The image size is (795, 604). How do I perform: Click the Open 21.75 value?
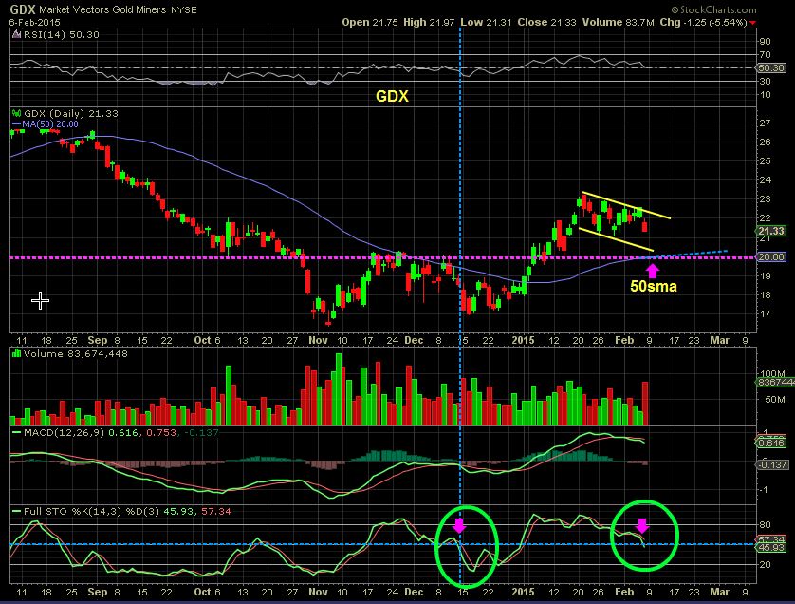click(370, 23)
